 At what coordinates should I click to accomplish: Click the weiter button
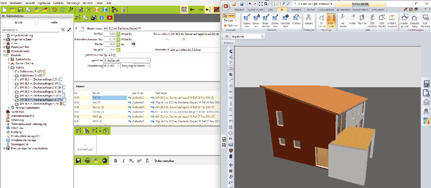point(54,23)
